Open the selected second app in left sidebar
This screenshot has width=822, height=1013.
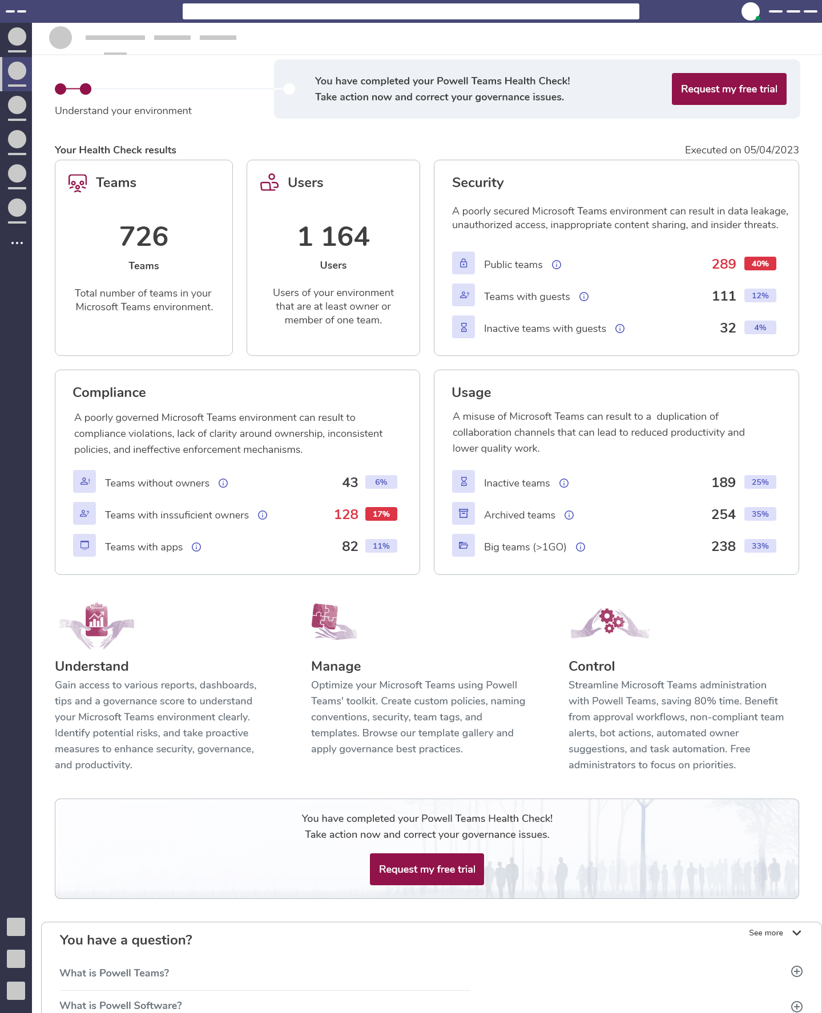[17, 74]
